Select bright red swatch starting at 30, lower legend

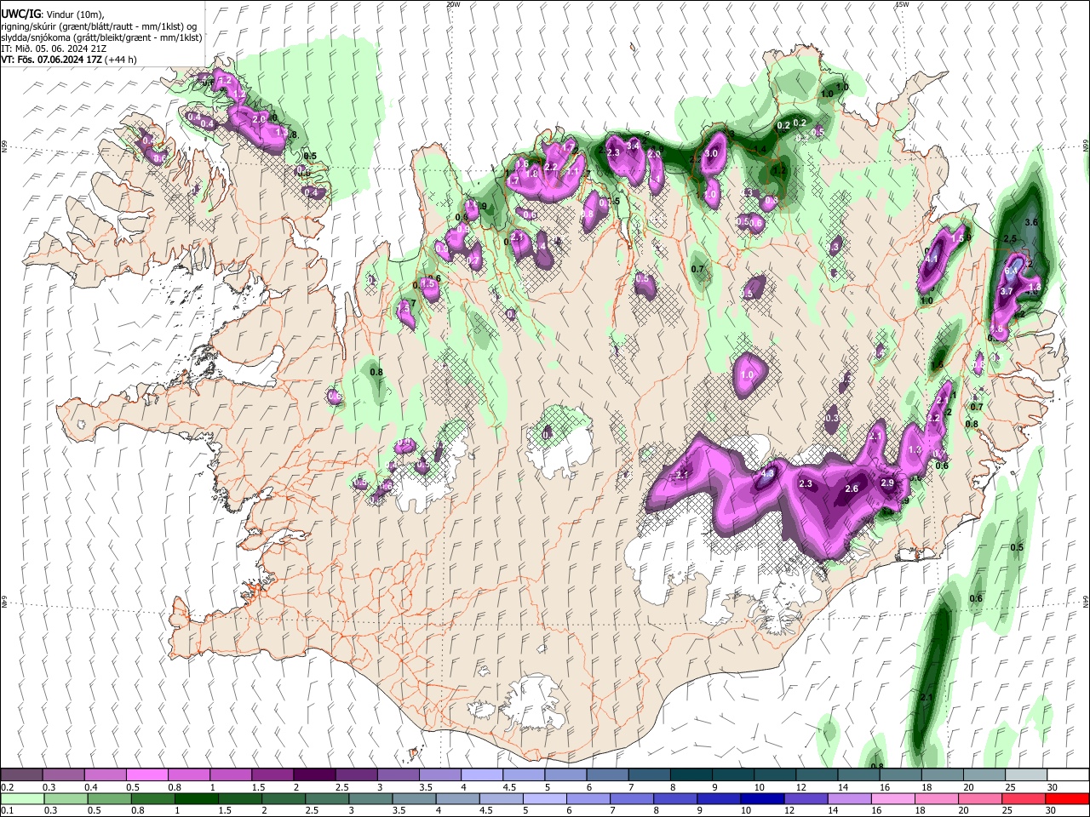click(x=1066, y=798)
